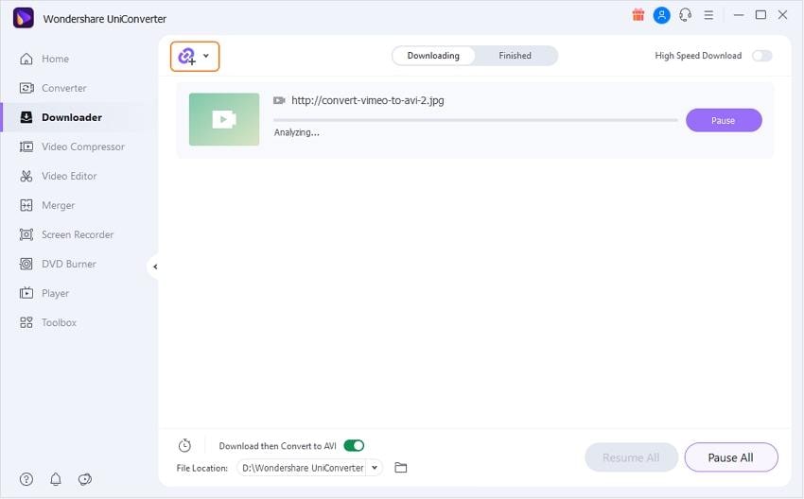
Task: Click the Pause All button
Action: pyautogui.click(x=730, y=457)
